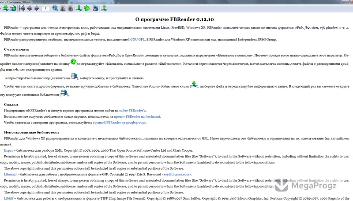Screen dimensions: 353x201
Task: Click the title "О программе FBReader 0.12.10"
Action: click(174, 19)
